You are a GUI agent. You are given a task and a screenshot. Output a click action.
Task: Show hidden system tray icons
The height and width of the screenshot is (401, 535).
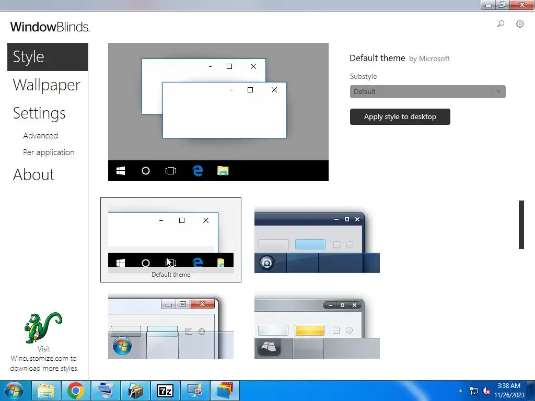pos(461,391)
